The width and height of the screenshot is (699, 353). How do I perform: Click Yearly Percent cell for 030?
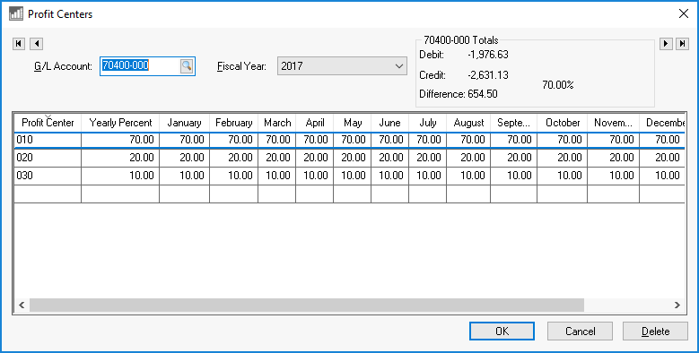pos(120,176)
